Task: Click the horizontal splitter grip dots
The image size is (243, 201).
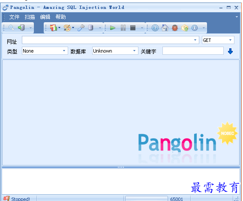Action: pyautogui.click(x=121, y=167)
